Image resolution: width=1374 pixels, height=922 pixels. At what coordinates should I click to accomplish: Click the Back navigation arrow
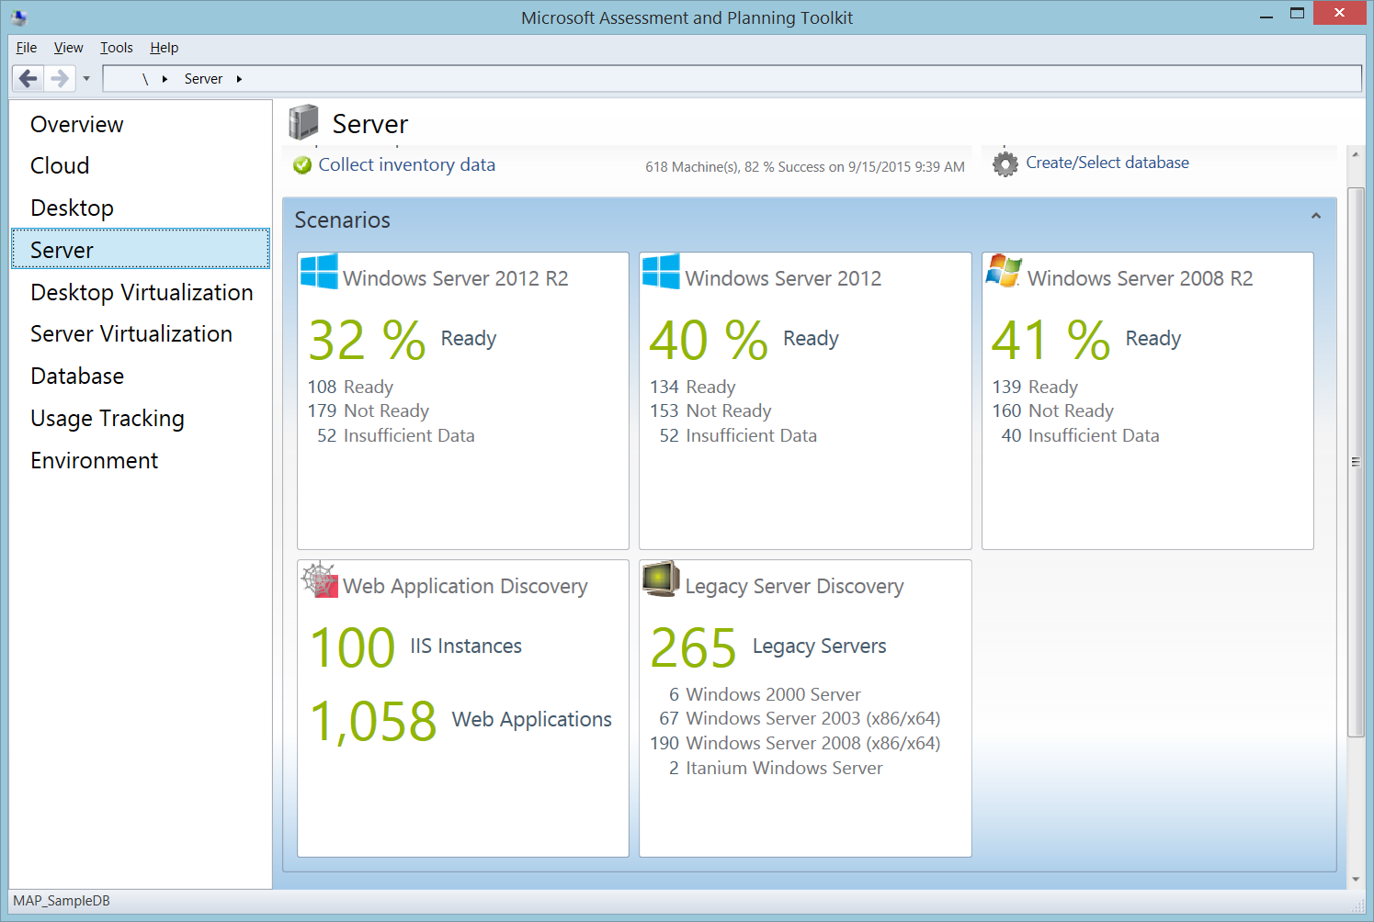click(x=28, y=78)
